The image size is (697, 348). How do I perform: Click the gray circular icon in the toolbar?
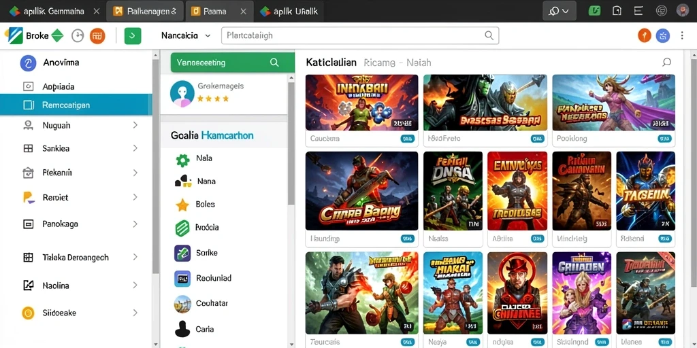click(x=78, y=35)
